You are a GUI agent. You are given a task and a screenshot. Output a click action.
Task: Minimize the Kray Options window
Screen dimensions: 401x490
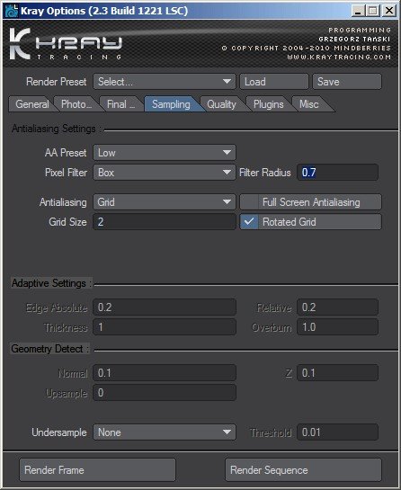358,11
